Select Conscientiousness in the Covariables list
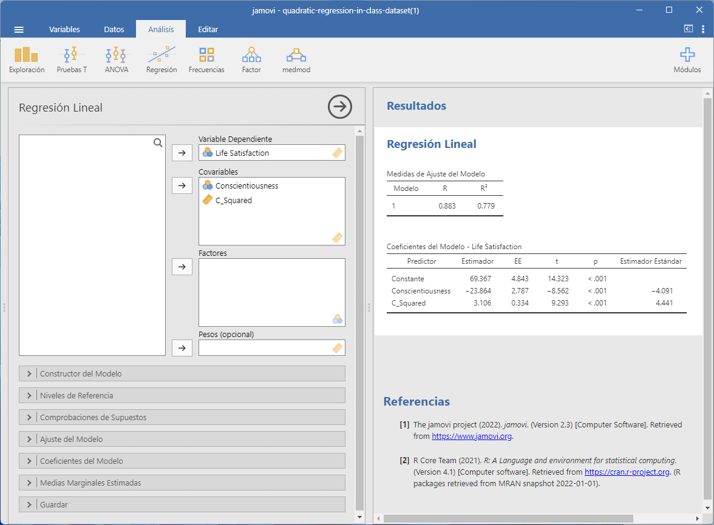The width and height of the screenshot is (714, 525). coord(246,186)
